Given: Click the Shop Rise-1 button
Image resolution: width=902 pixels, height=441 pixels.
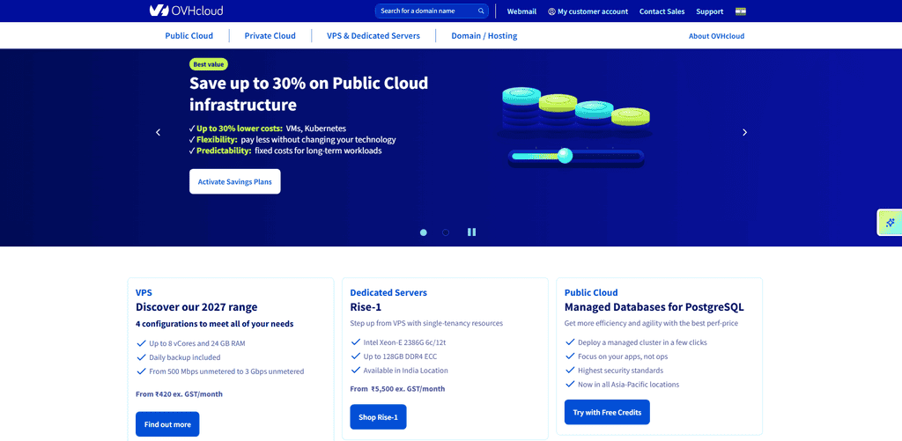Looking at the screenshot, I should pyautogui.click(x=378, y=417).
